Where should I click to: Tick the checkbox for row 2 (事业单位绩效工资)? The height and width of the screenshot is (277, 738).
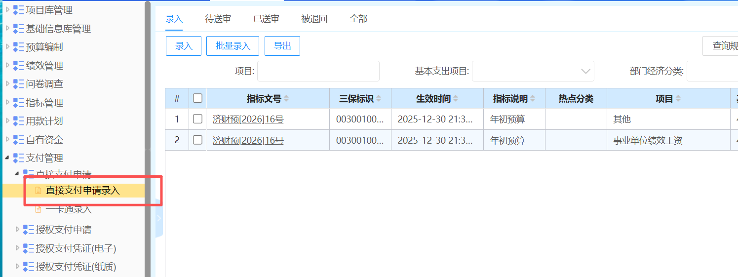click(197, 140)
